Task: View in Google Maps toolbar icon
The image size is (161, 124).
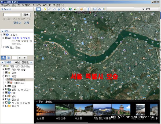Action: tap(104, 9)
